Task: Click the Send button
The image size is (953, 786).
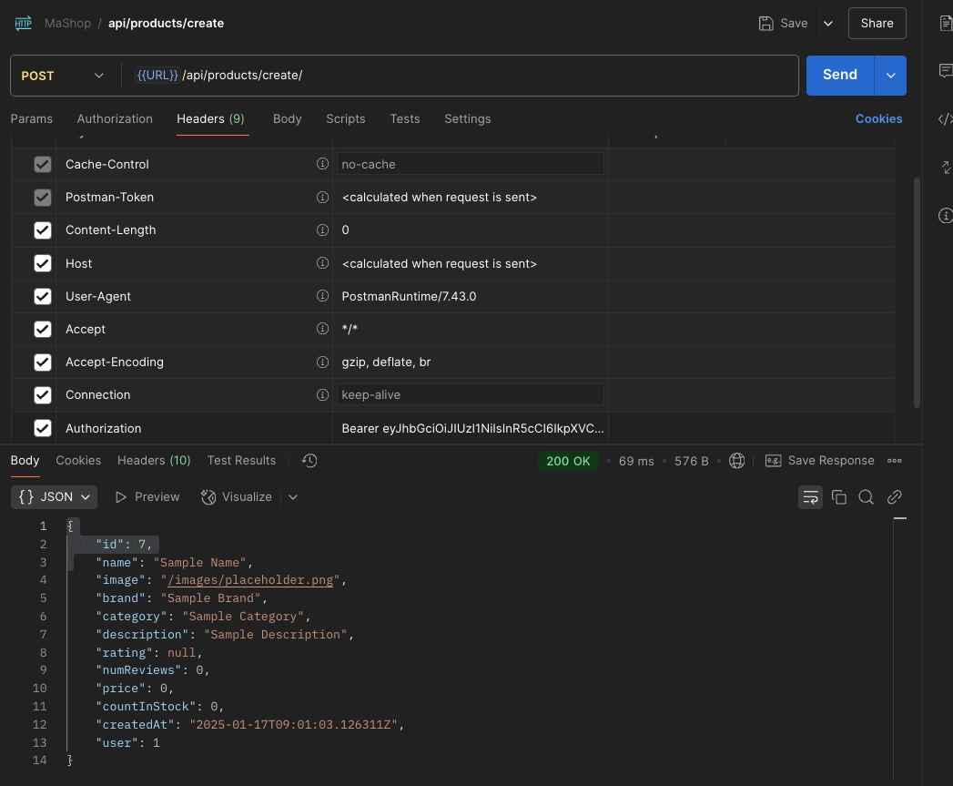Action: coord(839,75)
